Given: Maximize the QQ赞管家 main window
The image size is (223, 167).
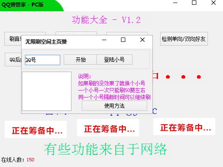Looking at the screenshot, I should click(x=194, y=3).
